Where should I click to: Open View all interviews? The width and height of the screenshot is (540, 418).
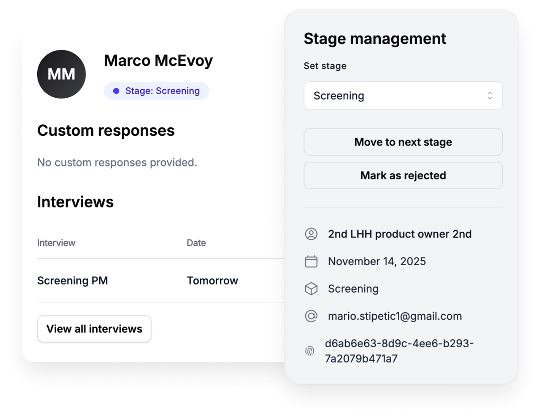tap(94, 329)
